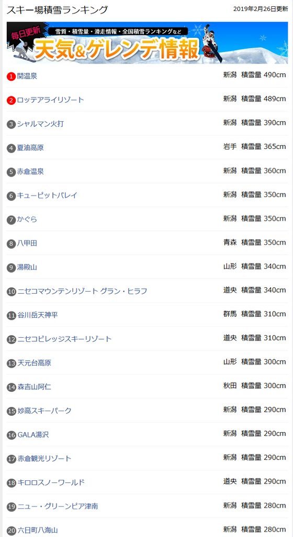
Task: Open the 関温泉 ski resort link
Action: coord(27,76)
